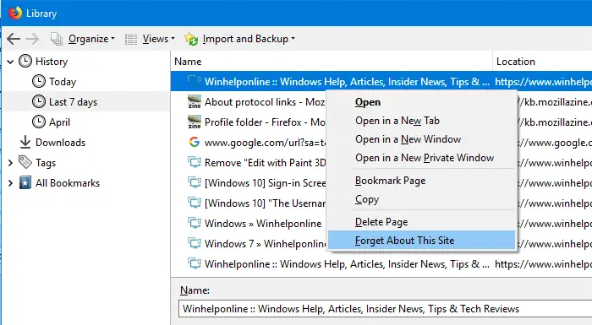Open the Import and Backup dropdown
The height and width of the screenshot is (325, 592).
249,39
